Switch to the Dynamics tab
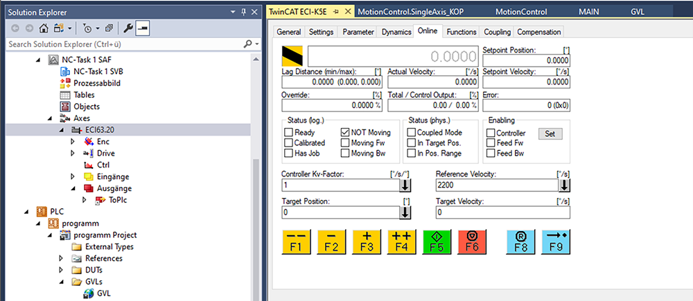Screen dimensions: 693x301 pyautogui.click(x=396, y=32)
